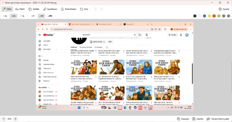Select the medium line thickness
232x122 pixels.
pyautogui.click(x=41, y=16)
